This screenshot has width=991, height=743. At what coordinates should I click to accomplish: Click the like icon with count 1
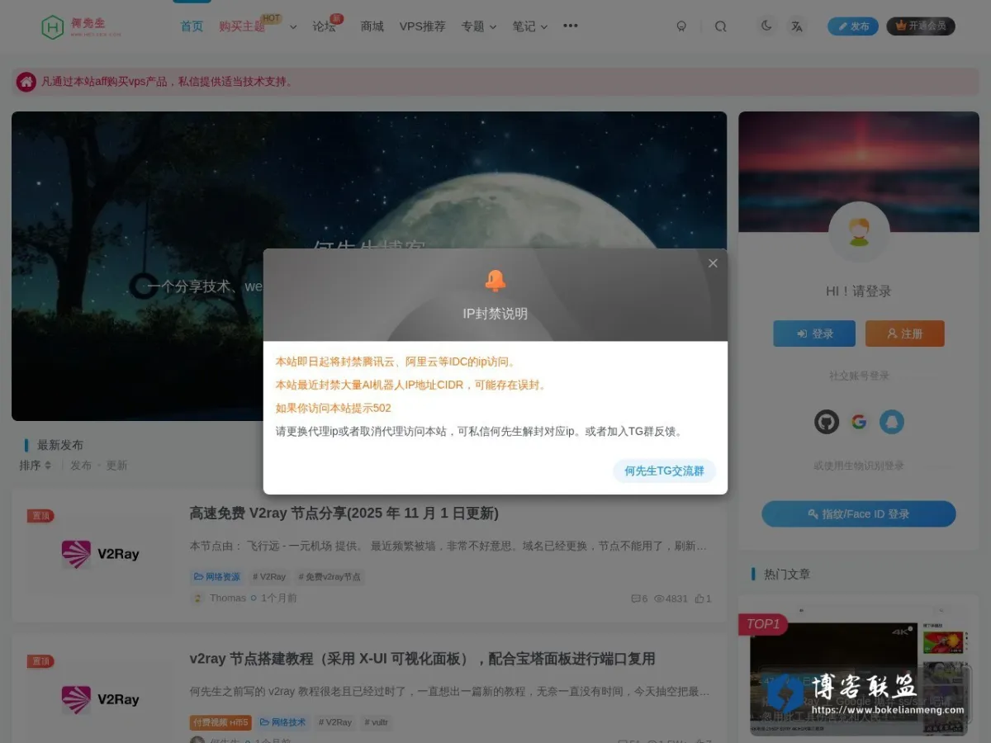click(702, 599)
